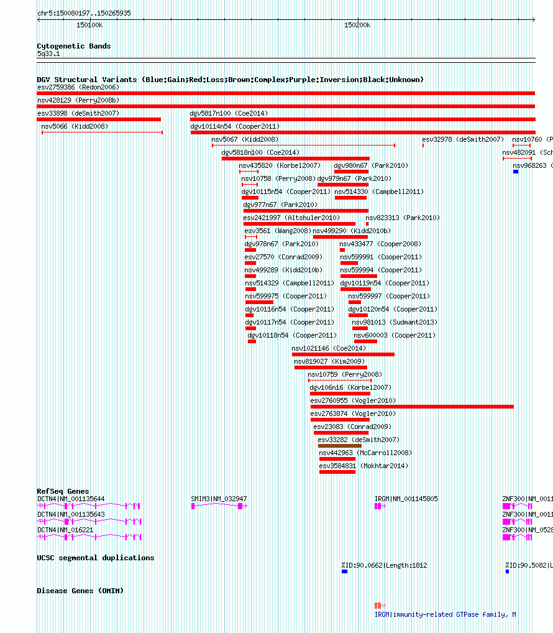
Task: Select the nsv435820 (Korbel2007) label
Action: pos(280,165)
